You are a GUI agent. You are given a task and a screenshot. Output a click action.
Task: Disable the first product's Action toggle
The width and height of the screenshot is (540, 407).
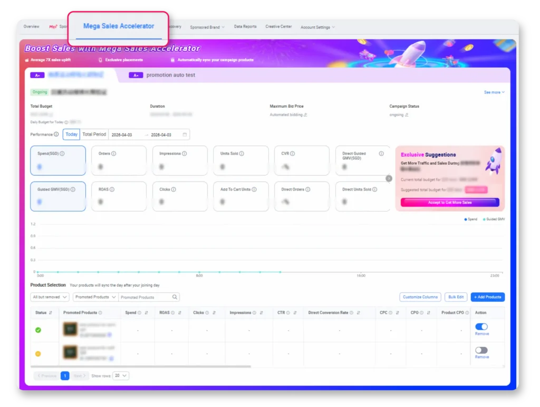(x=481, y=327)
